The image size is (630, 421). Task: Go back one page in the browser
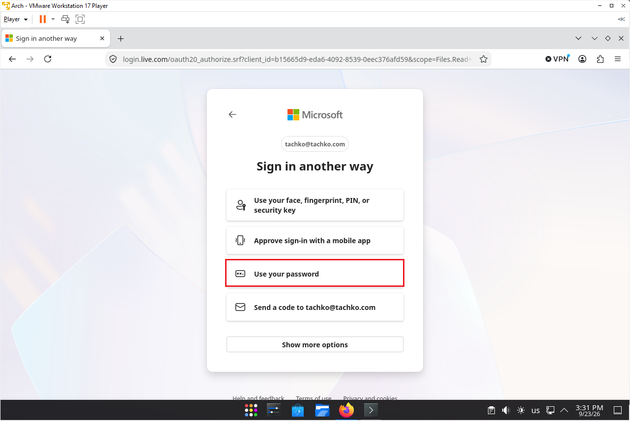tap(13, 59)
